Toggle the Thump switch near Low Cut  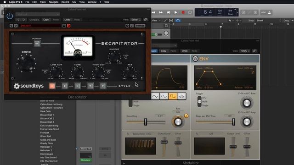pos(45,72)
